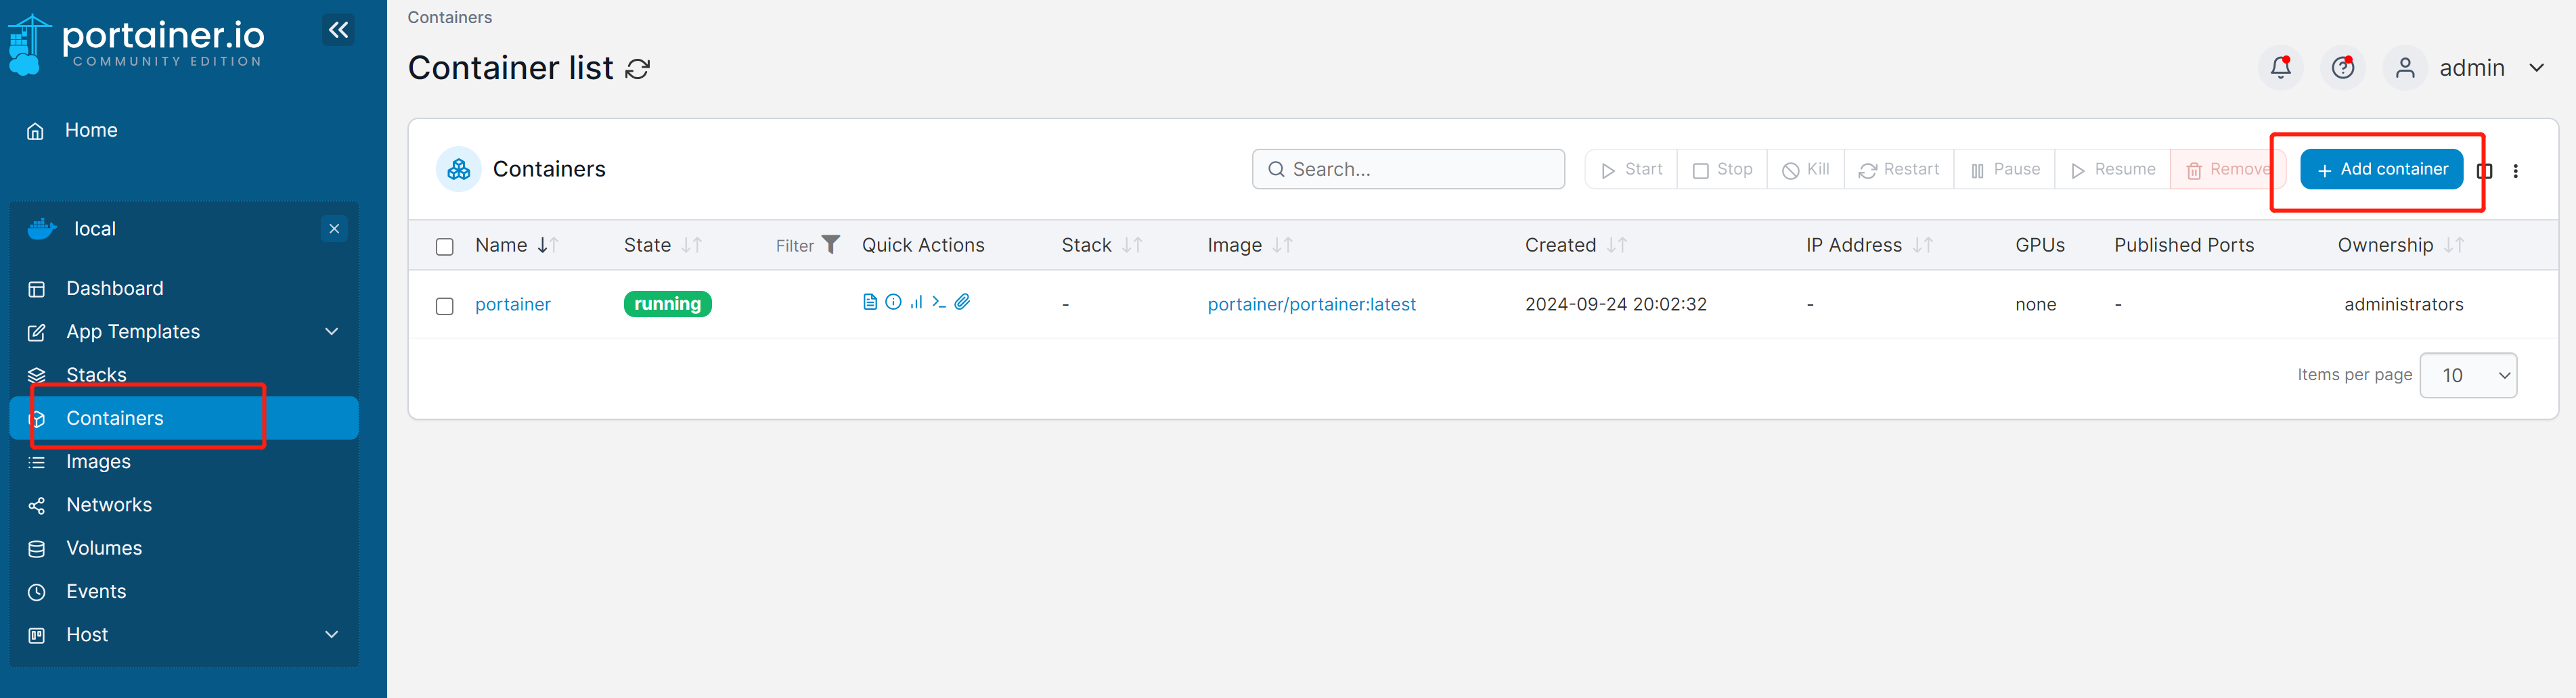
Task: Sort by State column arrows
Action: tap(692, 245)
